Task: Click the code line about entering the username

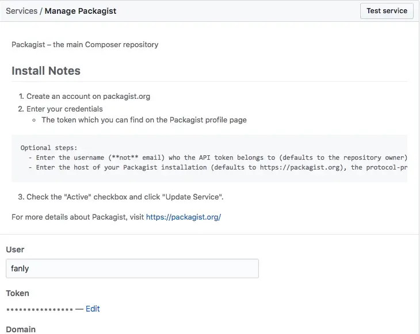Action: point(219,158)
